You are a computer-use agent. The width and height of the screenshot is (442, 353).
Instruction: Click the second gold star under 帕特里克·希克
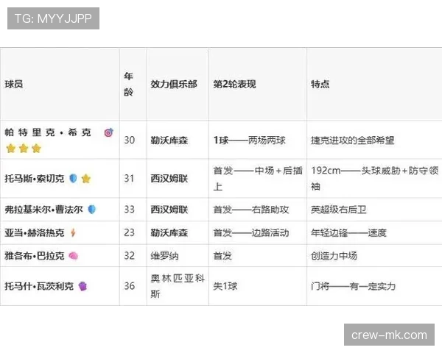pyautogui.click(x=24, y=148)
